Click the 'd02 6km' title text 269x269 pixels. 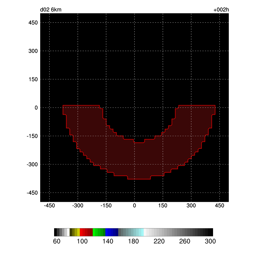pos(51,10)
